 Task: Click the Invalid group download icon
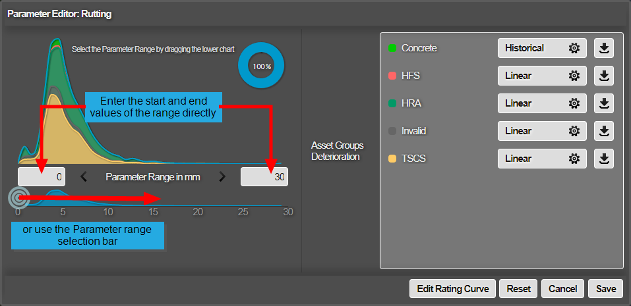(604, 131)
